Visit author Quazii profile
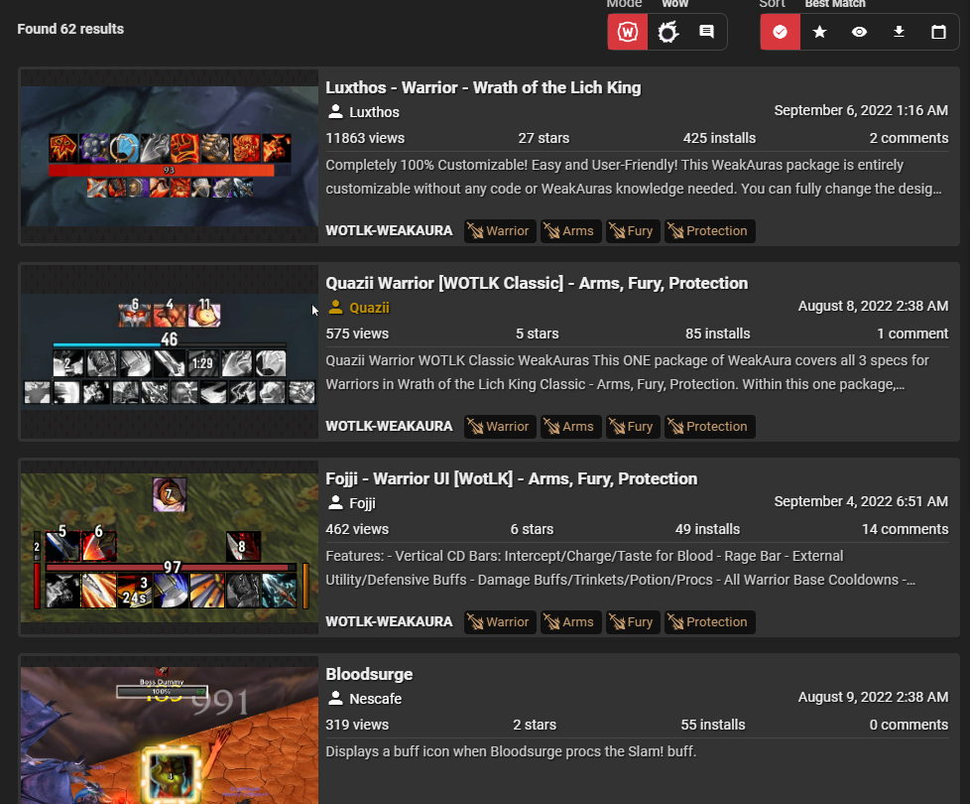 click(x=369, y=308)
